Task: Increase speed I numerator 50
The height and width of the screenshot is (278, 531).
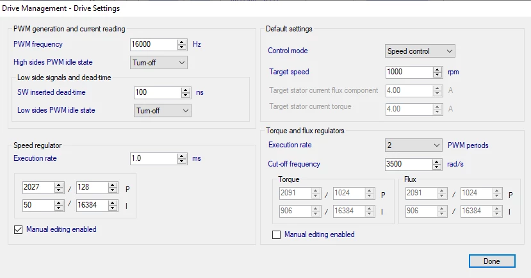Action: (x=59, y=203)
